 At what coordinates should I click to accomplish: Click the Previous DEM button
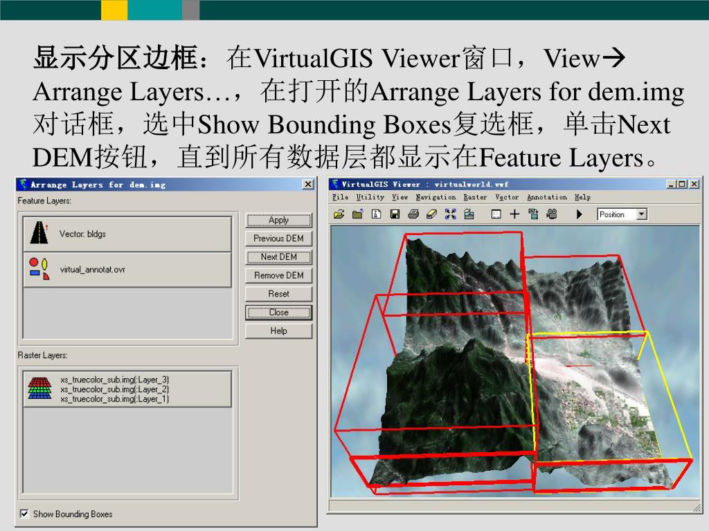pos(278,239)
